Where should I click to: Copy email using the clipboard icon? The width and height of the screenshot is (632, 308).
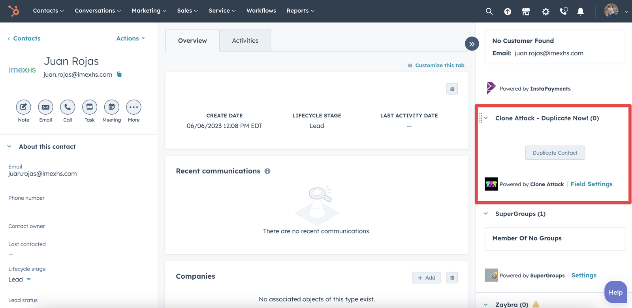tap(119, 74)
